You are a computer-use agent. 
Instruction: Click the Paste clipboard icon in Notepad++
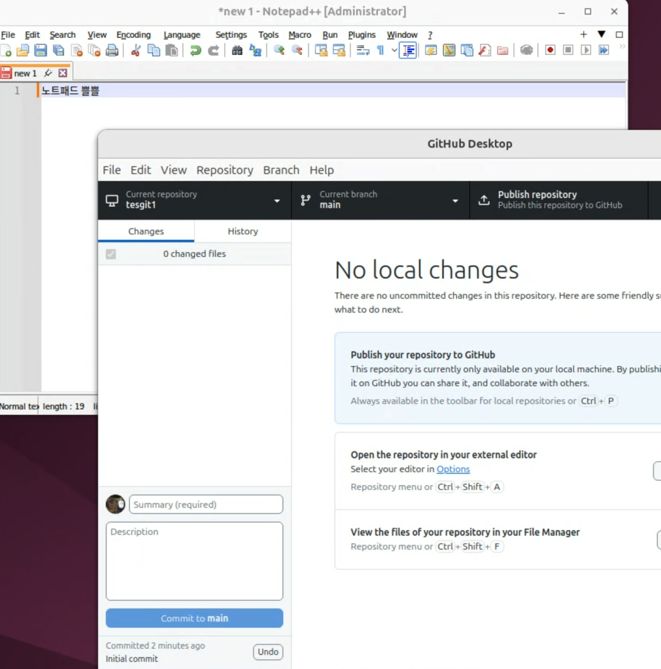click(x=172, y=50)
